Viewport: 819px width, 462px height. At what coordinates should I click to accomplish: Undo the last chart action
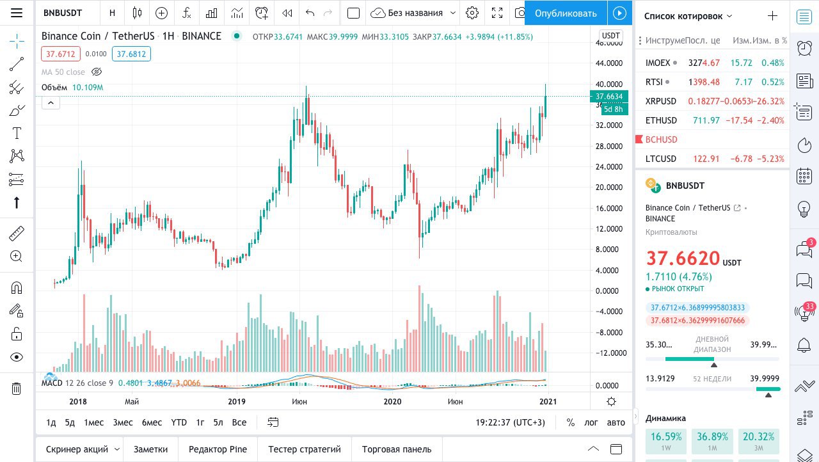pyautogui.click(x=310, y=13)
